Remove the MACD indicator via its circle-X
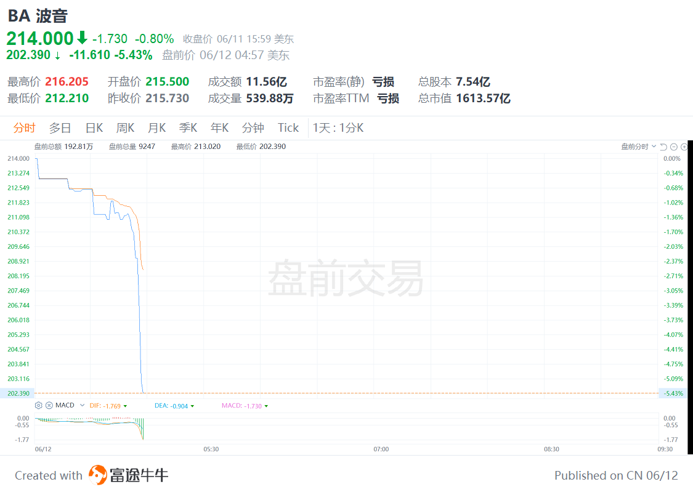Screen dimensions: 693x495 [x=49, y=406]
